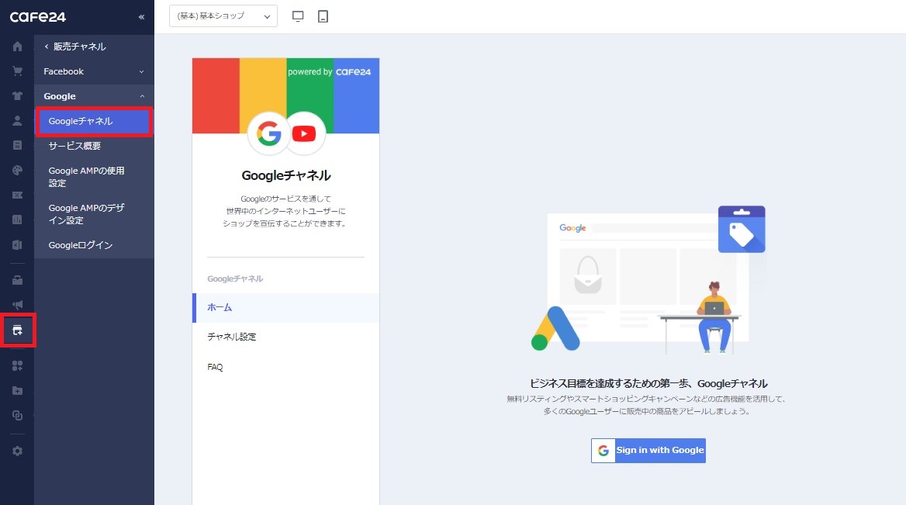The image size is (906, 505).
Task: Click the Google channel illustration image
Action: [648, 280]
